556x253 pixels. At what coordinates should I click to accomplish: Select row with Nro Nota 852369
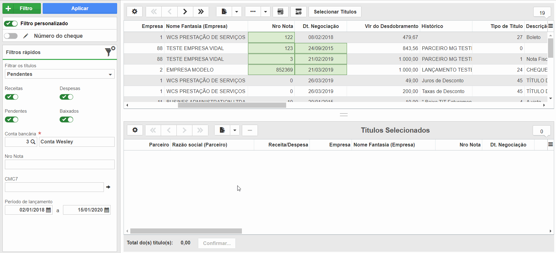point(336,70)
